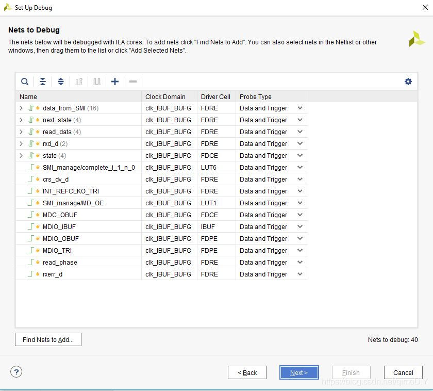The width and height of the screenshot is (433, 391).
Task: Open probe type dropdown for MDIO_TRI
Action: click(300, 251)
